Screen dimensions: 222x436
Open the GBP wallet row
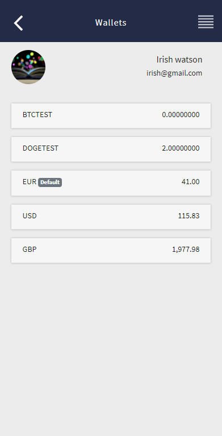pos(111,250)
